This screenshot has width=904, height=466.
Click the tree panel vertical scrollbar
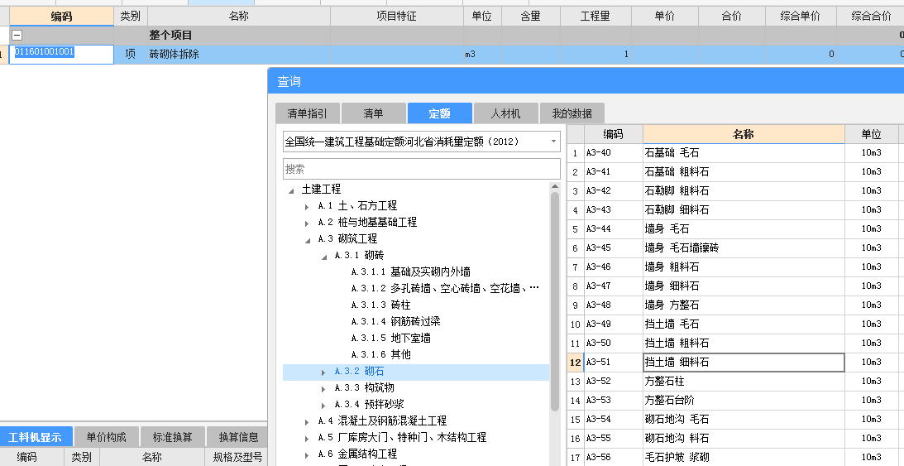click(x=555, y=301)
